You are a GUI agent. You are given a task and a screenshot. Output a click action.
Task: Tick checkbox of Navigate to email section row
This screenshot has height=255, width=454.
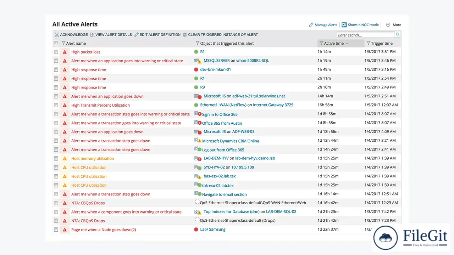[x=56, y=194]
